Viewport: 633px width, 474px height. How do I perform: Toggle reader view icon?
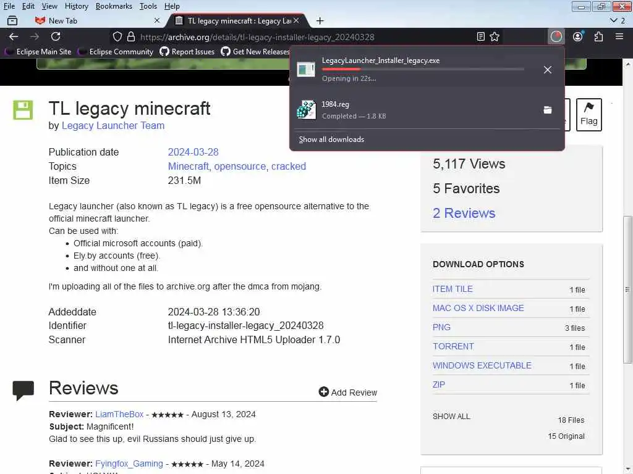click(x=480, y=36)
